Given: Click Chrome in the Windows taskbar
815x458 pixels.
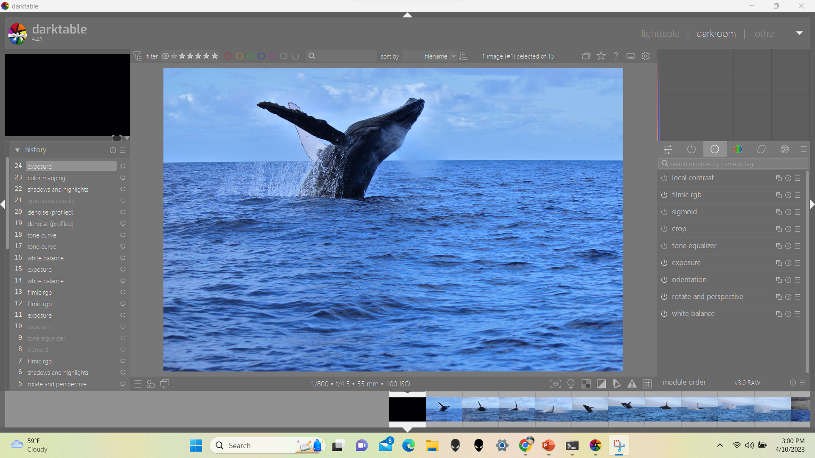Looking at the screenshot, I should coord(525,445).
